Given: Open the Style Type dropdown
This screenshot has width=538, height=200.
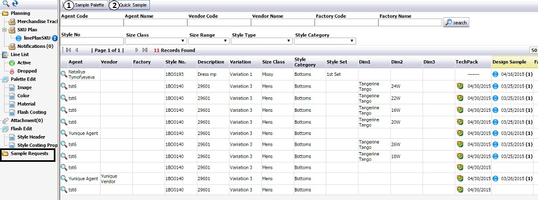Looking at the screenshot, I should tap(261, 41).
